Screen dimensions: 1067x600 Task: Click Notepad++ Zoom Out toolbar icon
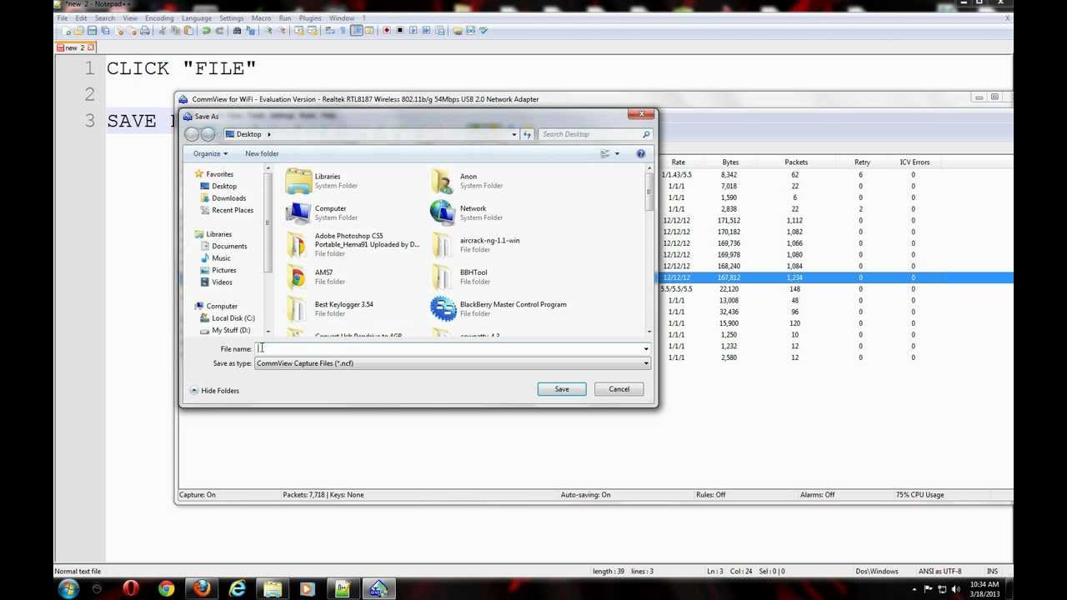click(283, 30)
